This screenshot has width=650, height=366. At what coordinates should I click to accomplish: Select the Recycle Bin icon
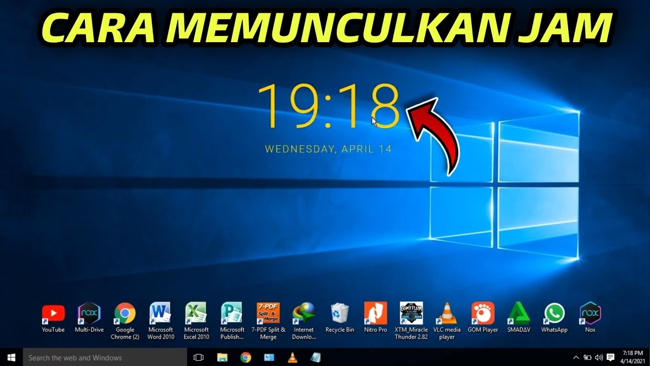click(340, 318)
